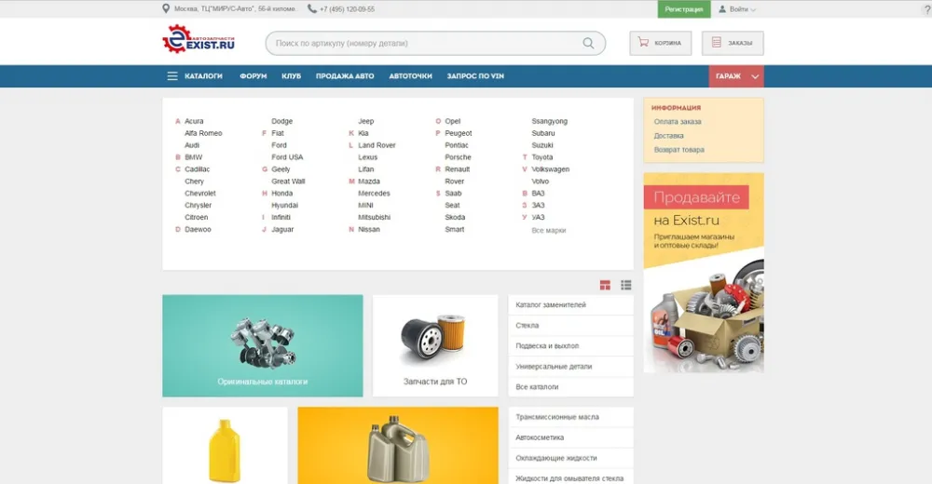This screenshot has height=484, width=932.
Task: Expand the Гараж dropdown arrow
Action: click(755, 76)
